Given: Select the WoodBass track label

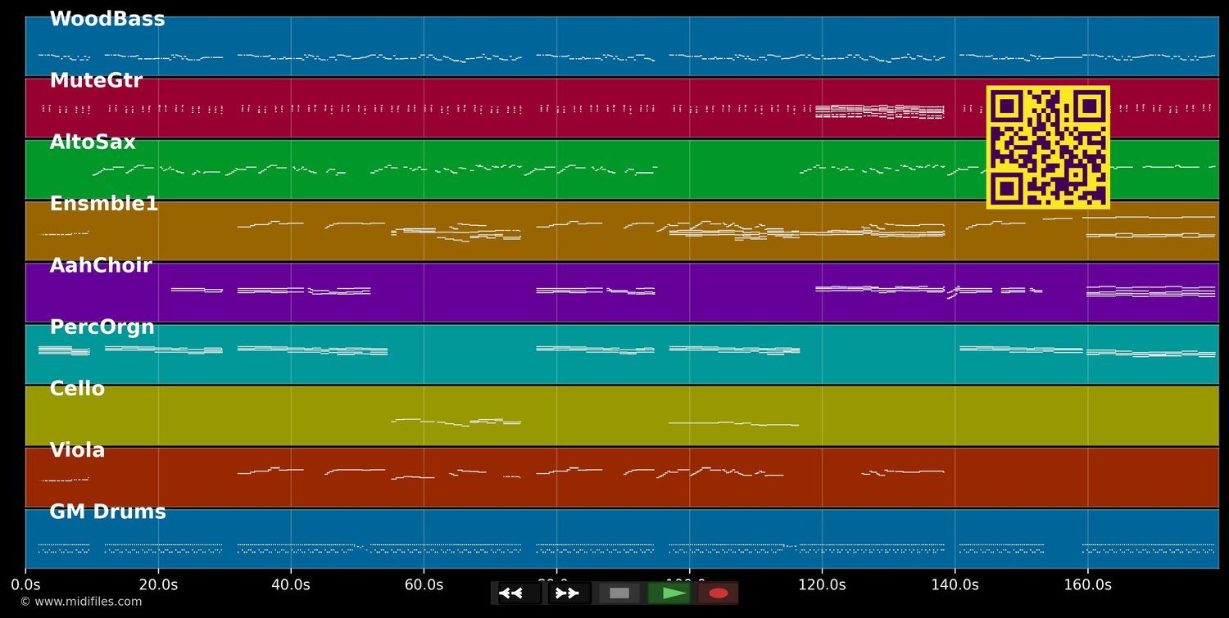Looking at the screenshot, I should pos(107,20).
